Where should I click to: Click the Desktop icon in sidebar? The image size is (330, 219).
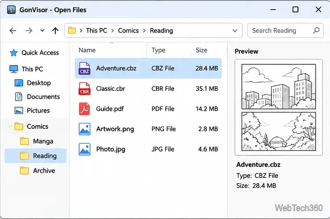[x=19, y=83]
